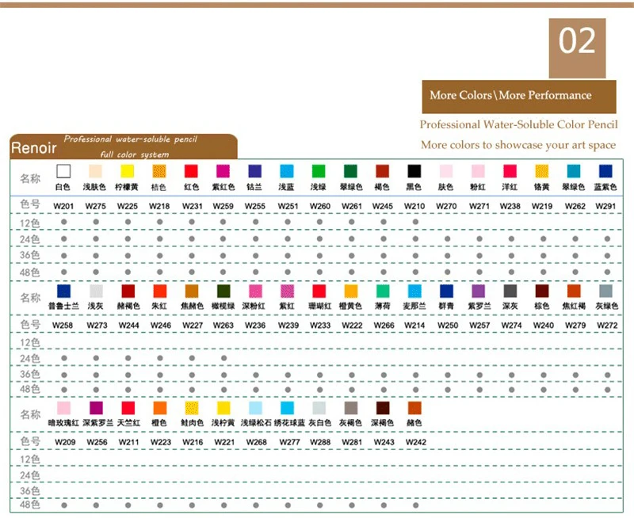Choose the dark brown swatch above W240
This screenshot has width=634, height=518.
(x=542, y=291)
